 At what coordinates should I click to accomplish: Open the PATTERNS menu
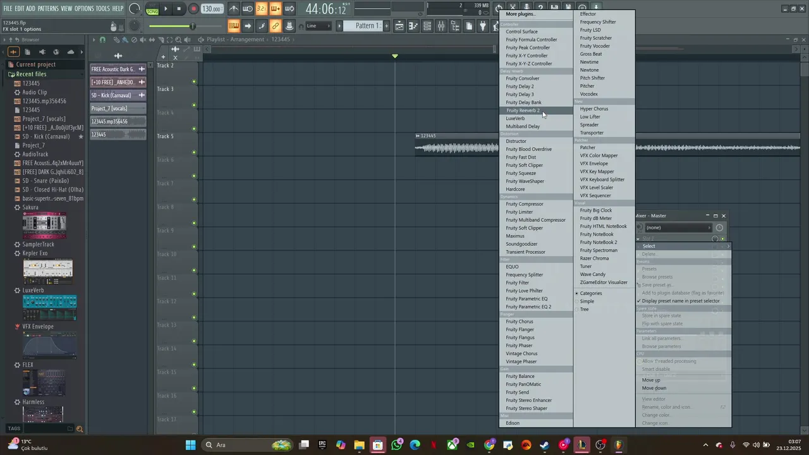point(47,9)
